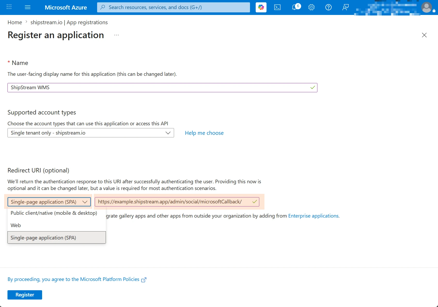
Task: Choose the Web platform option
Action: click(x=57, y=225)
